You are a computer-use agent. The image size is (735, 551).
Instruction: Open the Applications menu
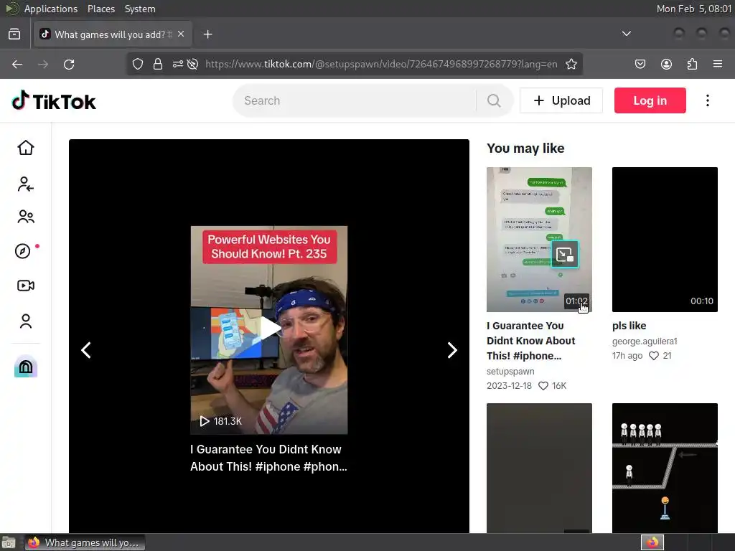tap(51, 9)
